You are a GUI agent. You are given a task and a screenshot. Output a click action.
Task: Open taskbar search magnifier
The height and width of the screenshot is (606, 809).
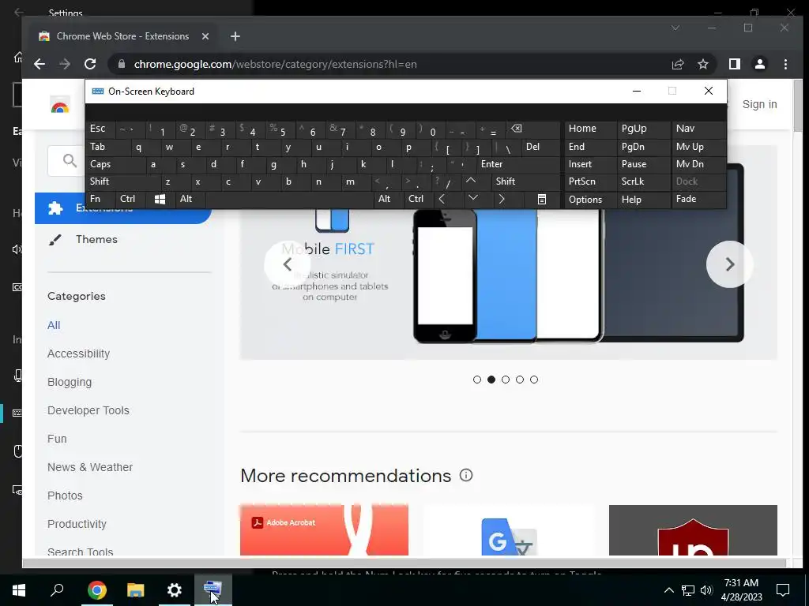(57, 589)
